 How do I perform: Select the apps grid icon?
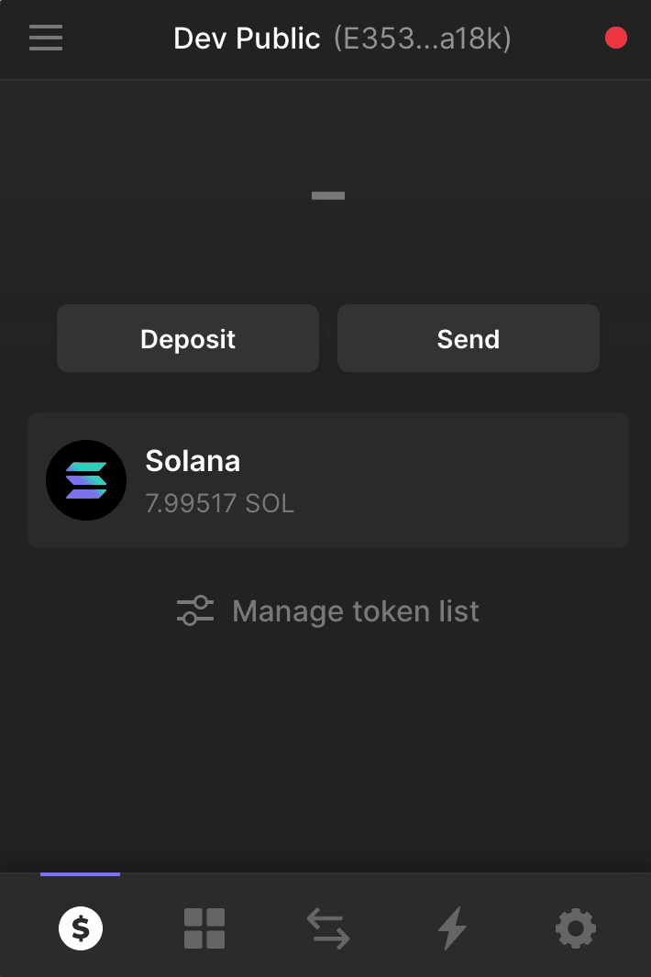(x=204, y=928)
